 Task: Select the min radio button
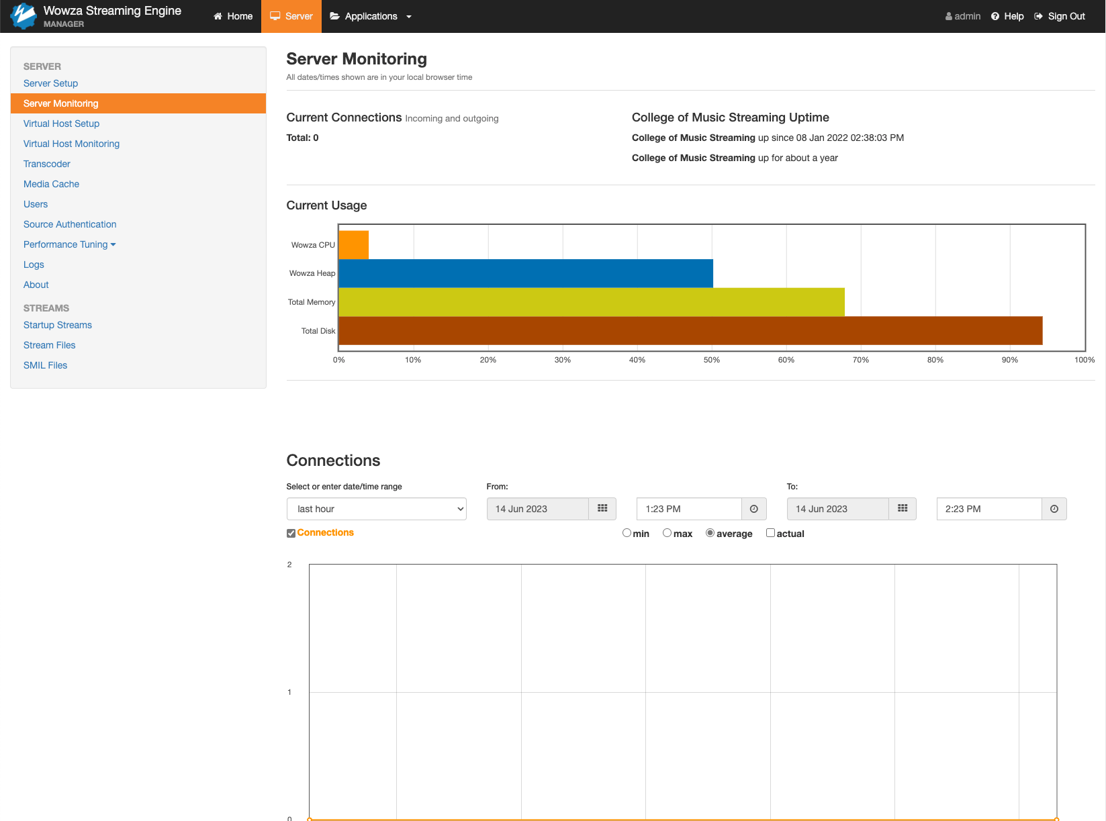tap(627, 533)
